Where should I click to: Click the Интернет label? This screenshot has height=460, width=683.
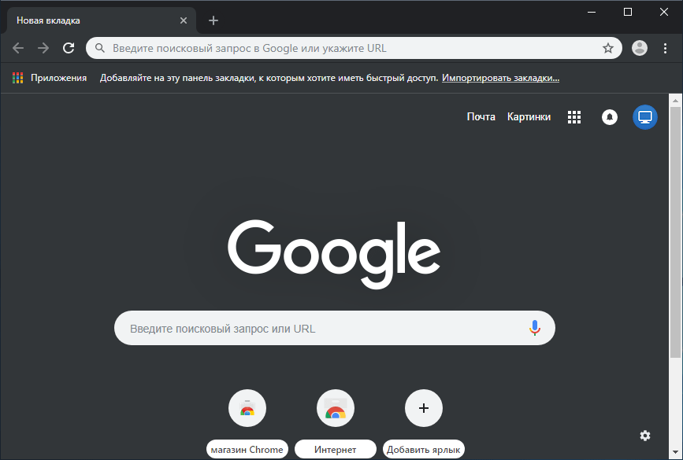(336, 449)
